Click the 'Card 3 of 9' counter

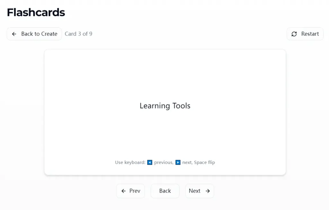pyautogui.click(x=78, y=34)
